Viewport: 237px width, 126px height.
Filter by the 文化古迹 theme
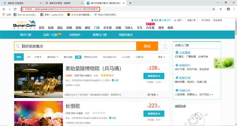110,57
